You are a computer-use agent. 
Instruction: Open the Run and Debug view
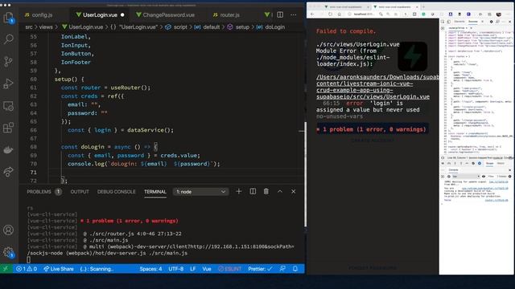tap(8, 83)
